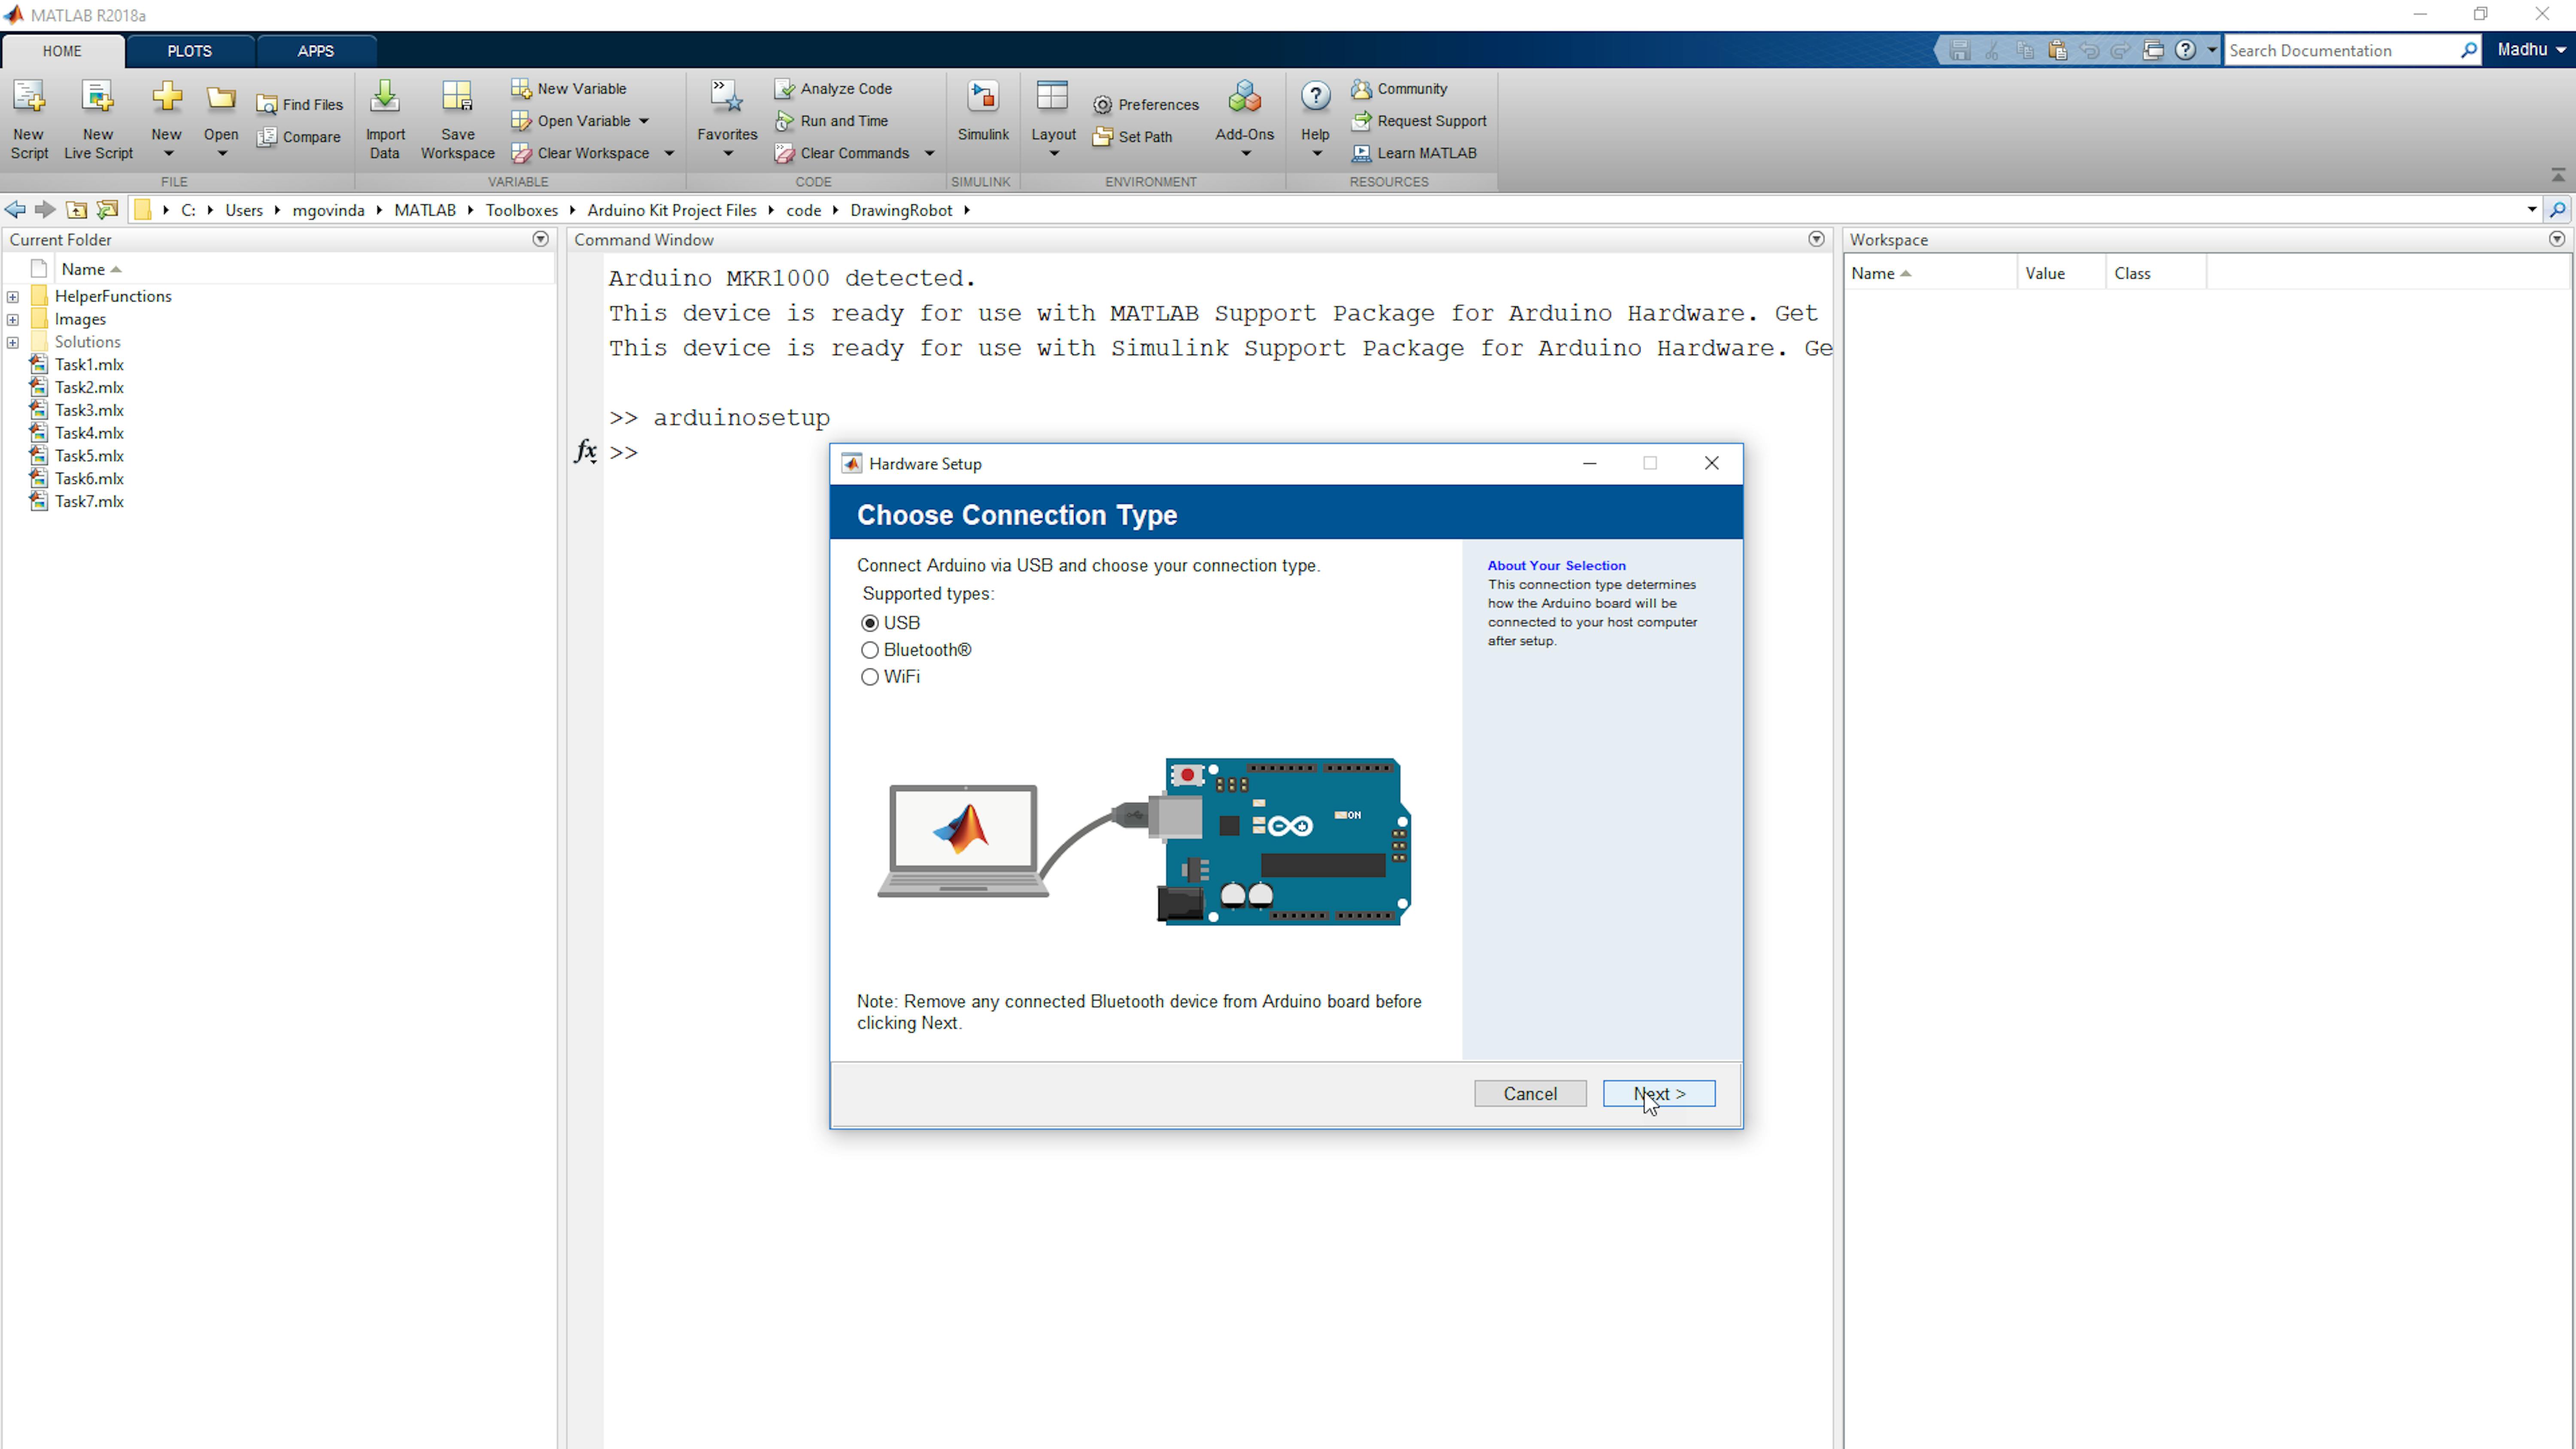Click the Open folder icon
The height and width of the screenshot is (1449, 2576).
click(221, 98)
